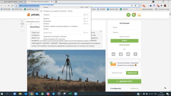Open File Explorer from the taskbar
Screen dimensions: 171x96
(20, 94)
